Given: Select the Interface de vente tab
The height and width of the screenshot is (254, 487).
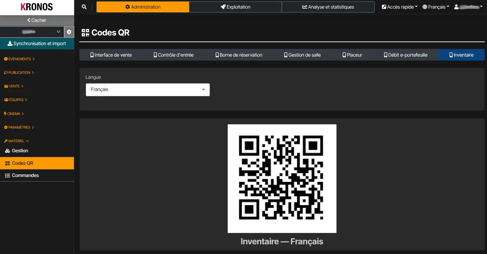Looking at the screenshot, I should click(x=111, y=55).
